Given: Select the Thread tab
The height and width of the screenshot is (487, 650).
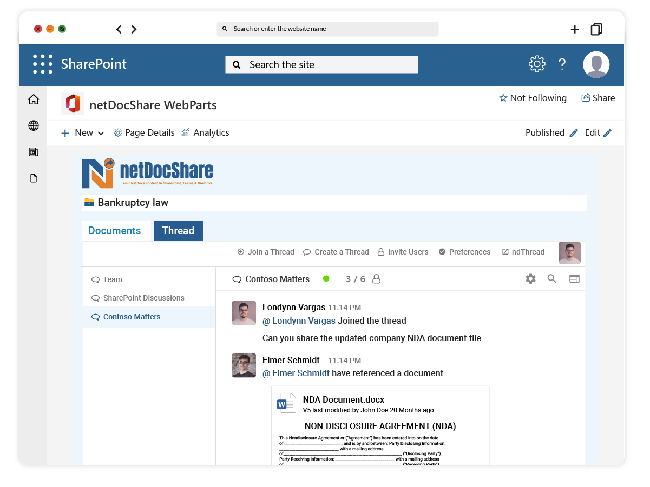Looking at the screenshot, I should 178,231.
